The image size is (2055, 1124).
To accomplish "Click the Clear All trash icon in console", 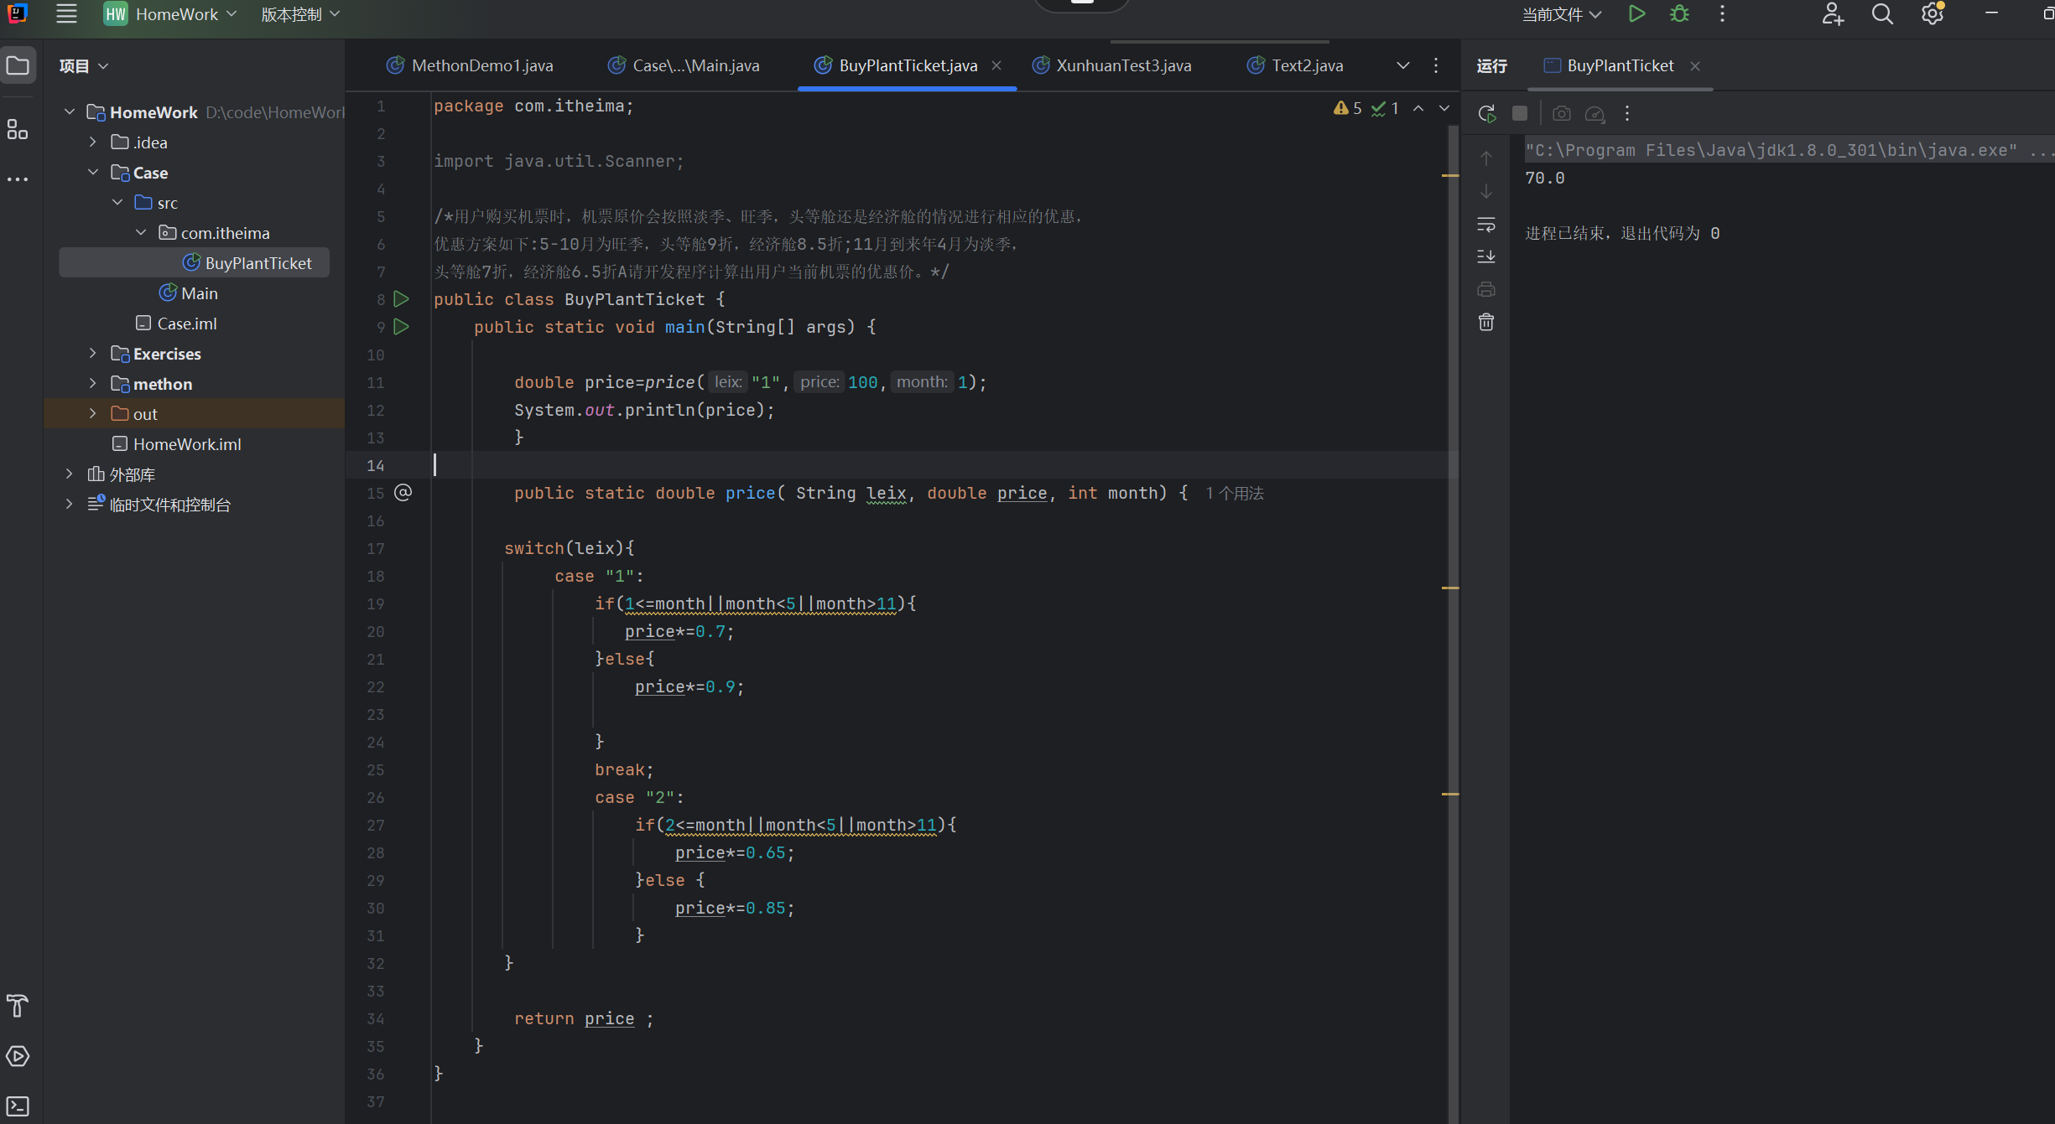I will (x=1486, y=323).
